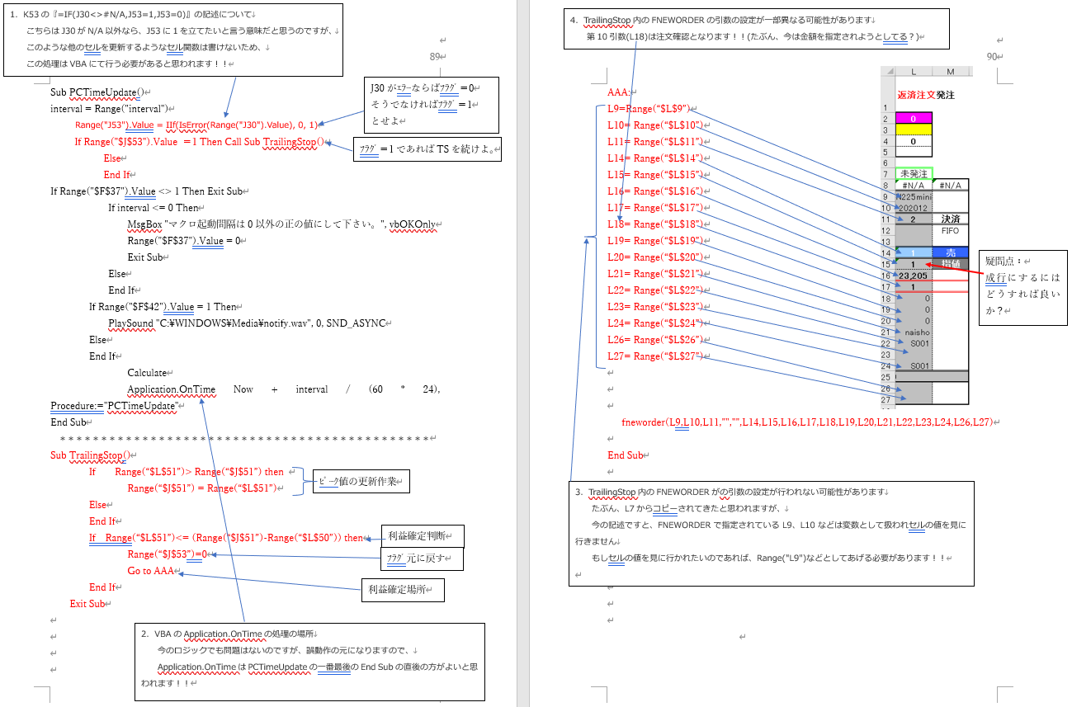
Task: Click the red Go to AAA code line
Action: tap(151, 571)
